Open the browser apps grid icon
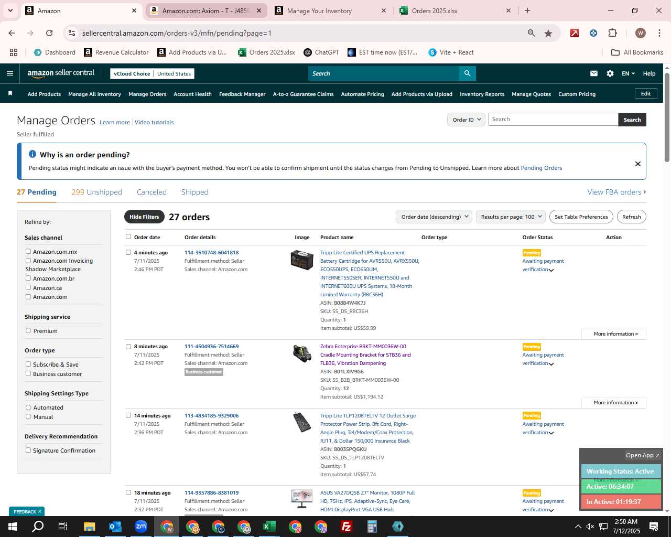The image size is (671, 537). point(14,52)
